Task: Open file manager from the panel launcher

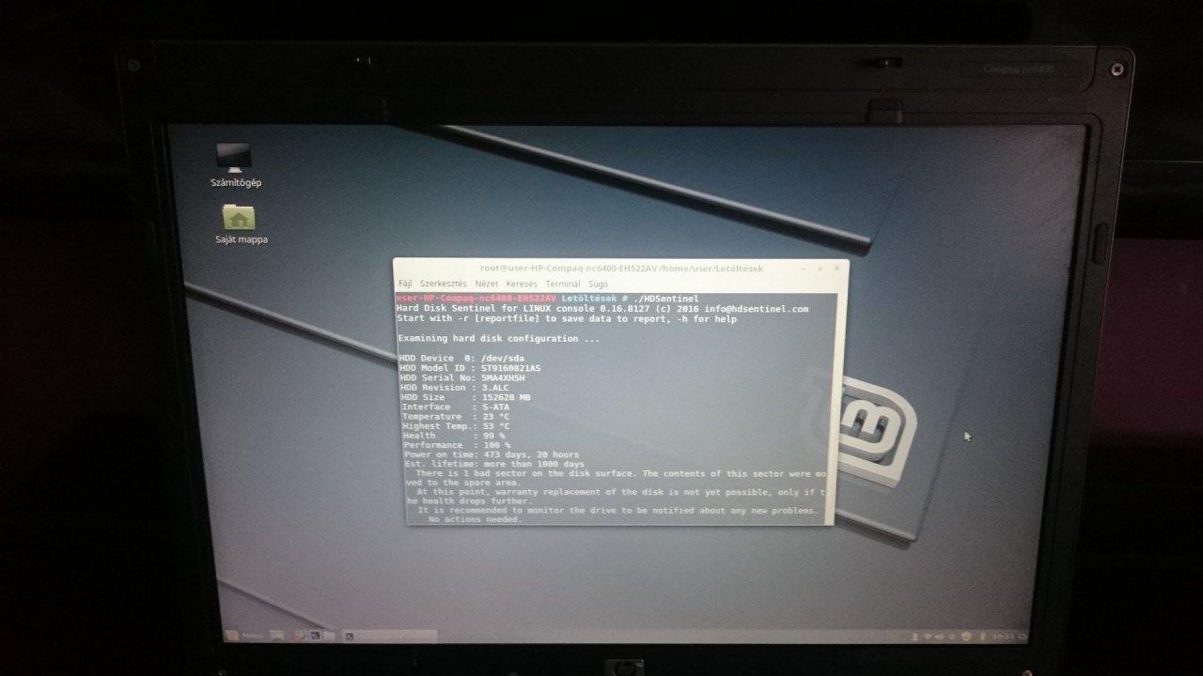Action: [x=329, y=636]
